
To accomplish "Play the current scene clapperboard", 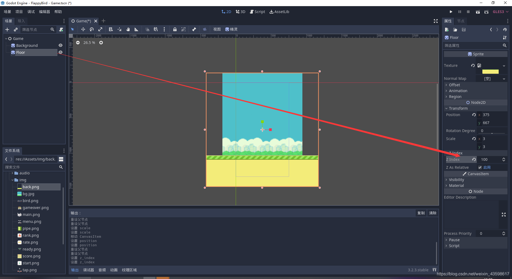I will click(478, 12).
